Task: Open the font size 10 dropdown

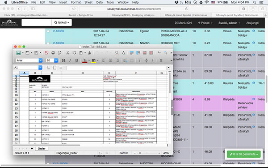Action: [56, 60]
